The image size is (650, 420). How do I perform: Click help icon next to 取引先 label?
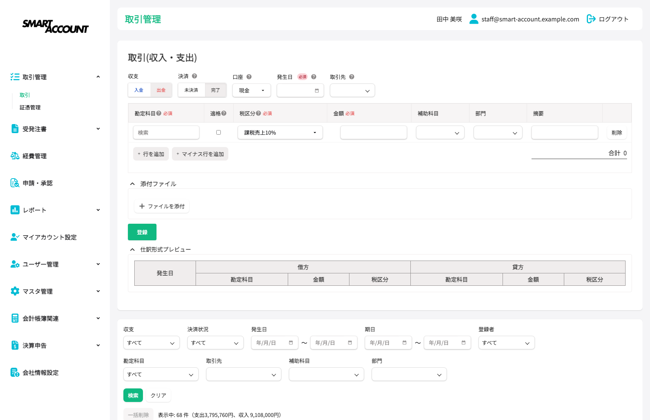point(352,77)
